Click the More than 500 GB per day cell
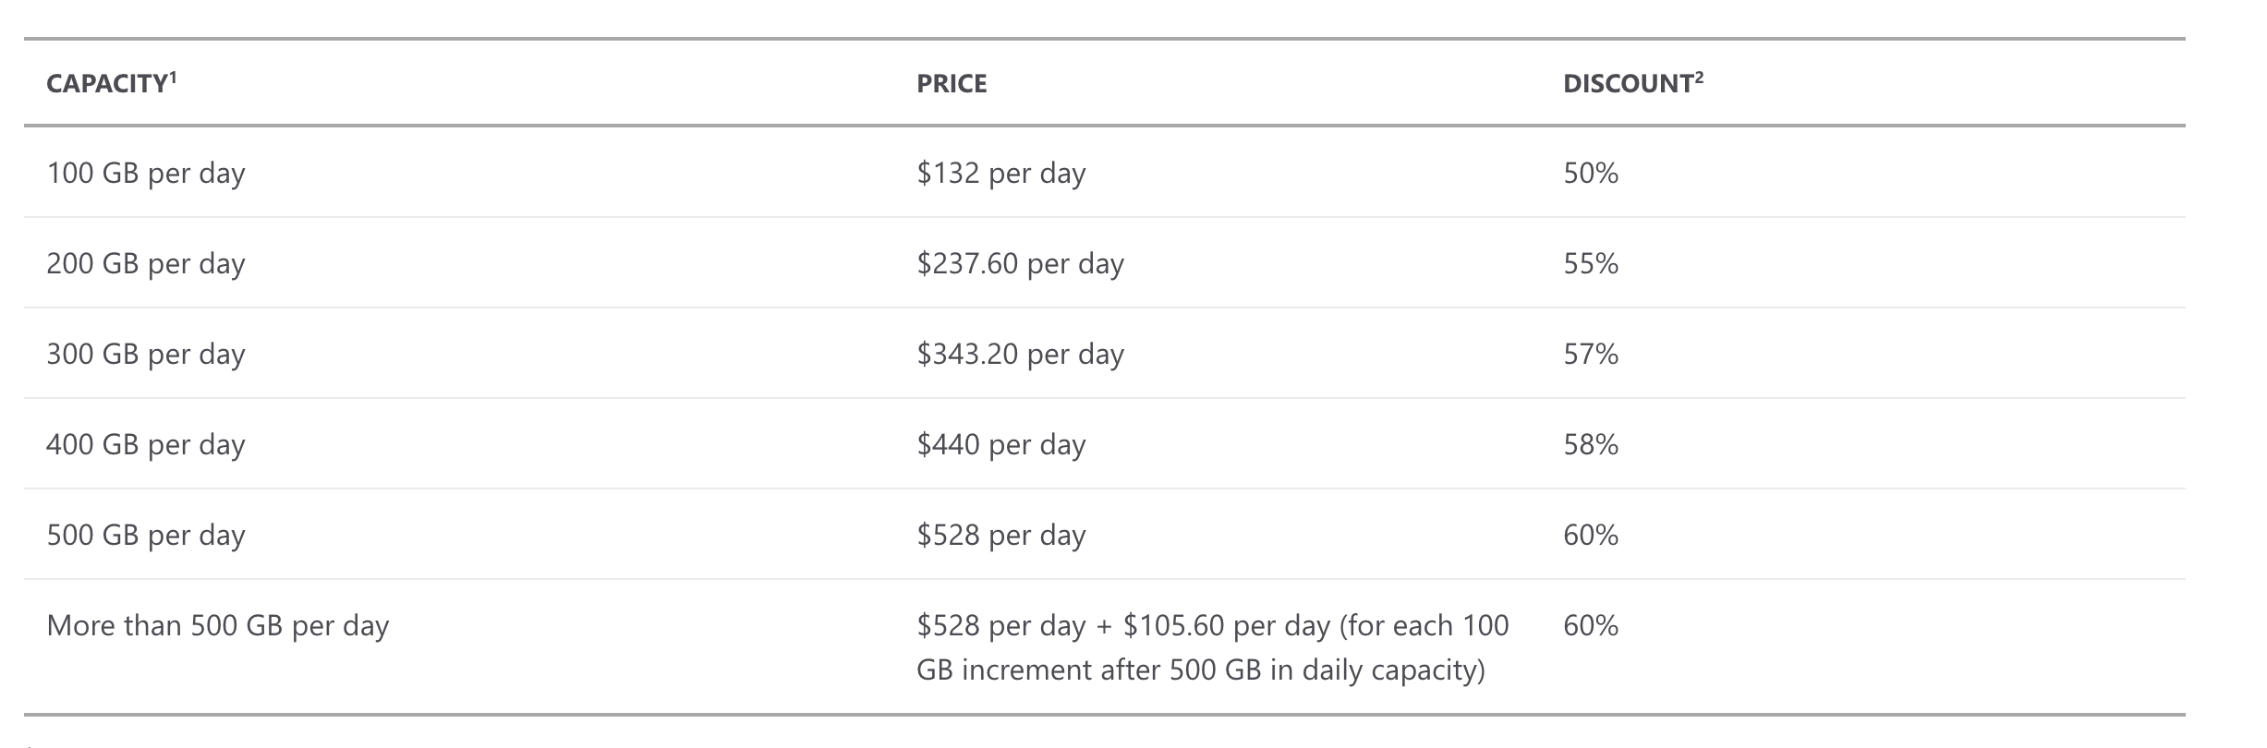This screenshot has height=748, width=2267. click(x=218, y=626)
